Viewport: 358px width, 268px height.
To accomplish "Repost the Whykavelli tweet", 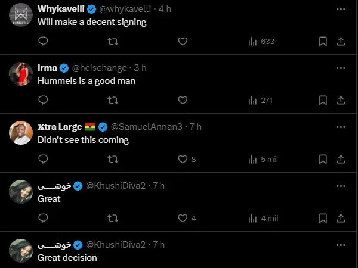I will coord(112,42).
